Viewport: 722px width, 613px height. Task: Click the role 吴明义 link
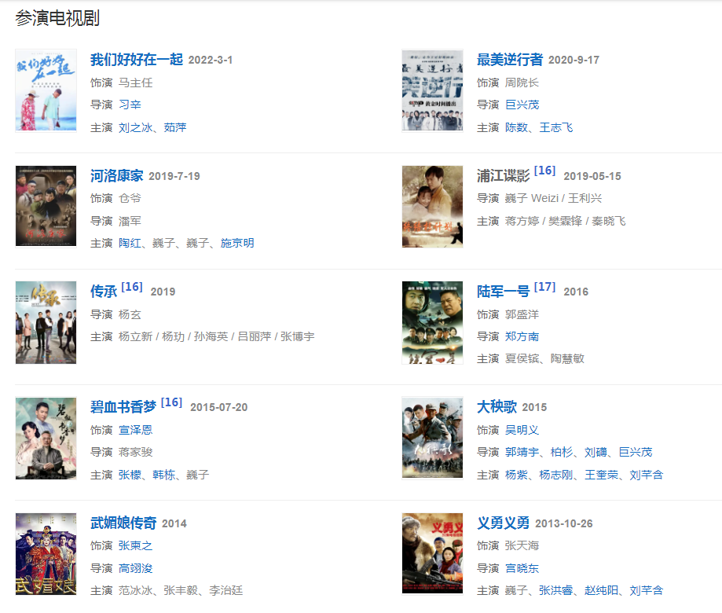click(x=522, y=430)
